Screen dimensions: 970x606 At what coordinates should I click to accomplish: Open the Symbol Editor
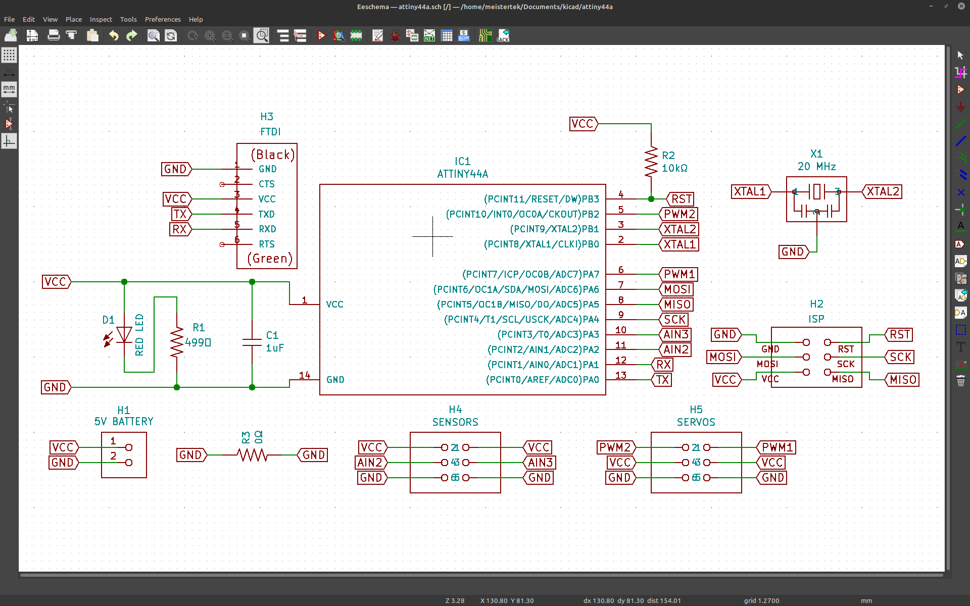[321, 35]
